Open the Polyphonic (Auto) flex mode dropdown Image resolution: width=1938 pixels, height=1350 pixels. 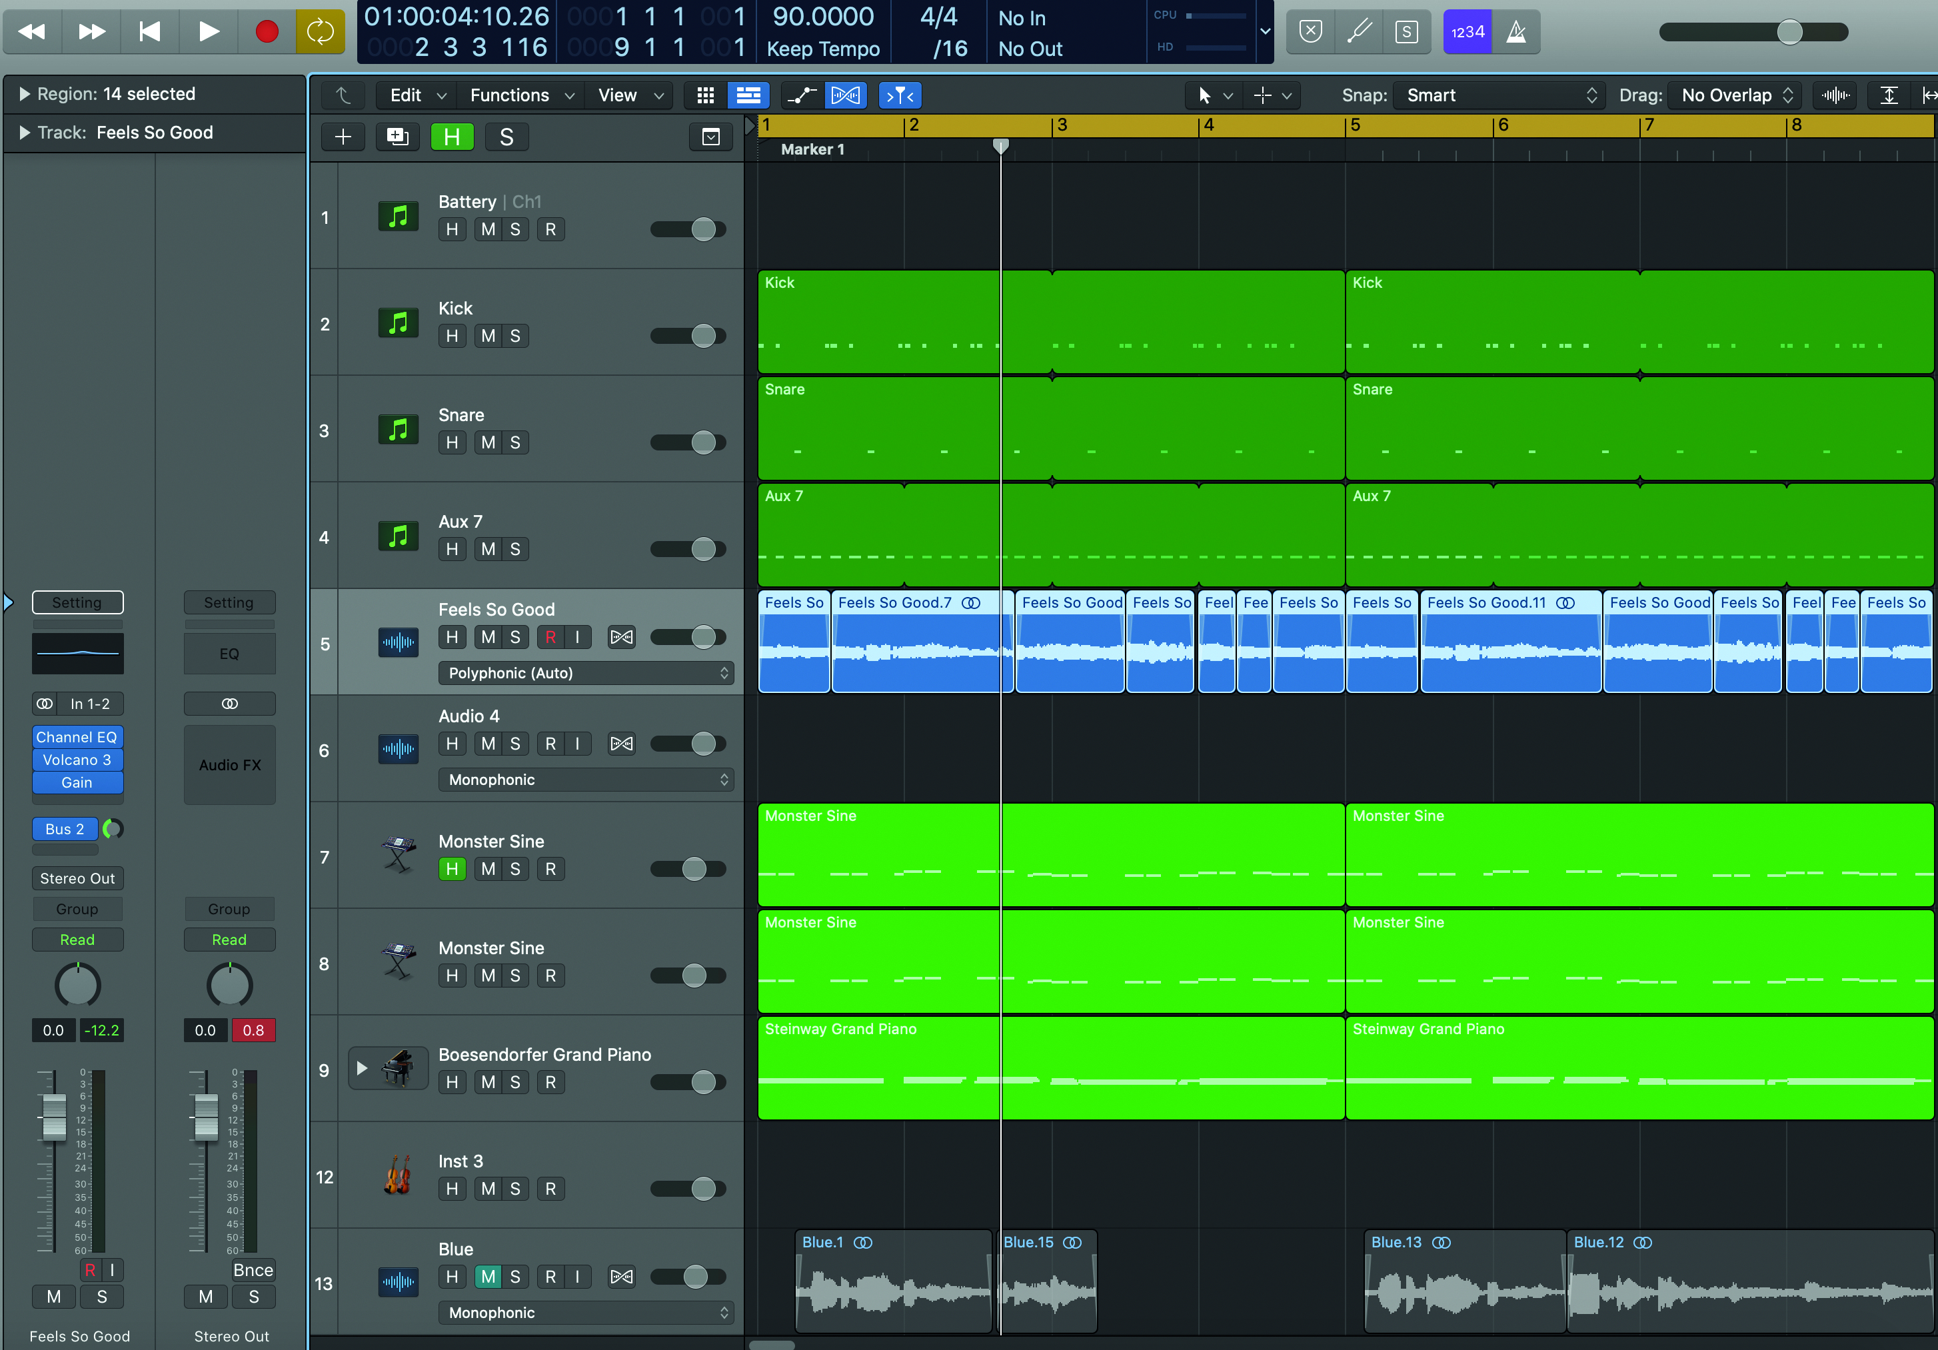point(586,672)
